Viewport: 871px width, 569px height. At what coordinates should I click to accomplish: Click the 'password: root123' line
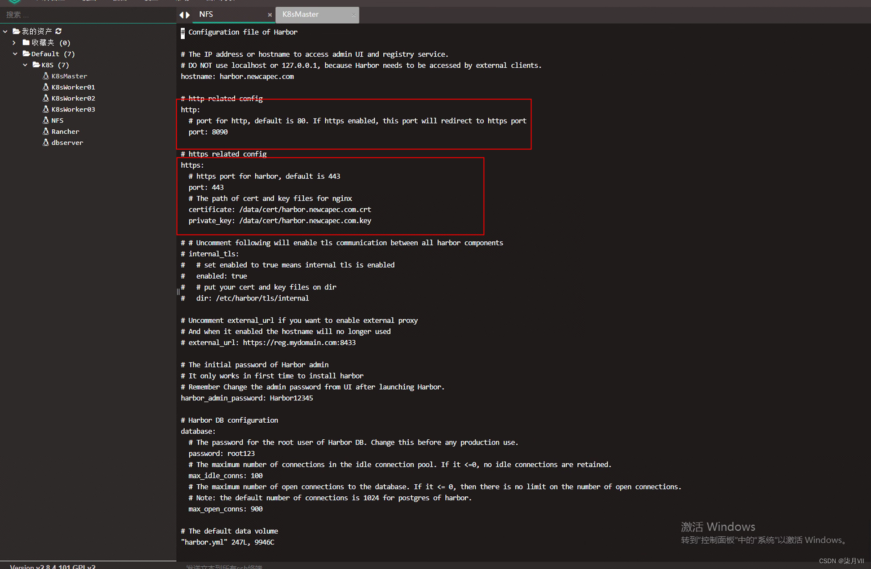point(222,454)
